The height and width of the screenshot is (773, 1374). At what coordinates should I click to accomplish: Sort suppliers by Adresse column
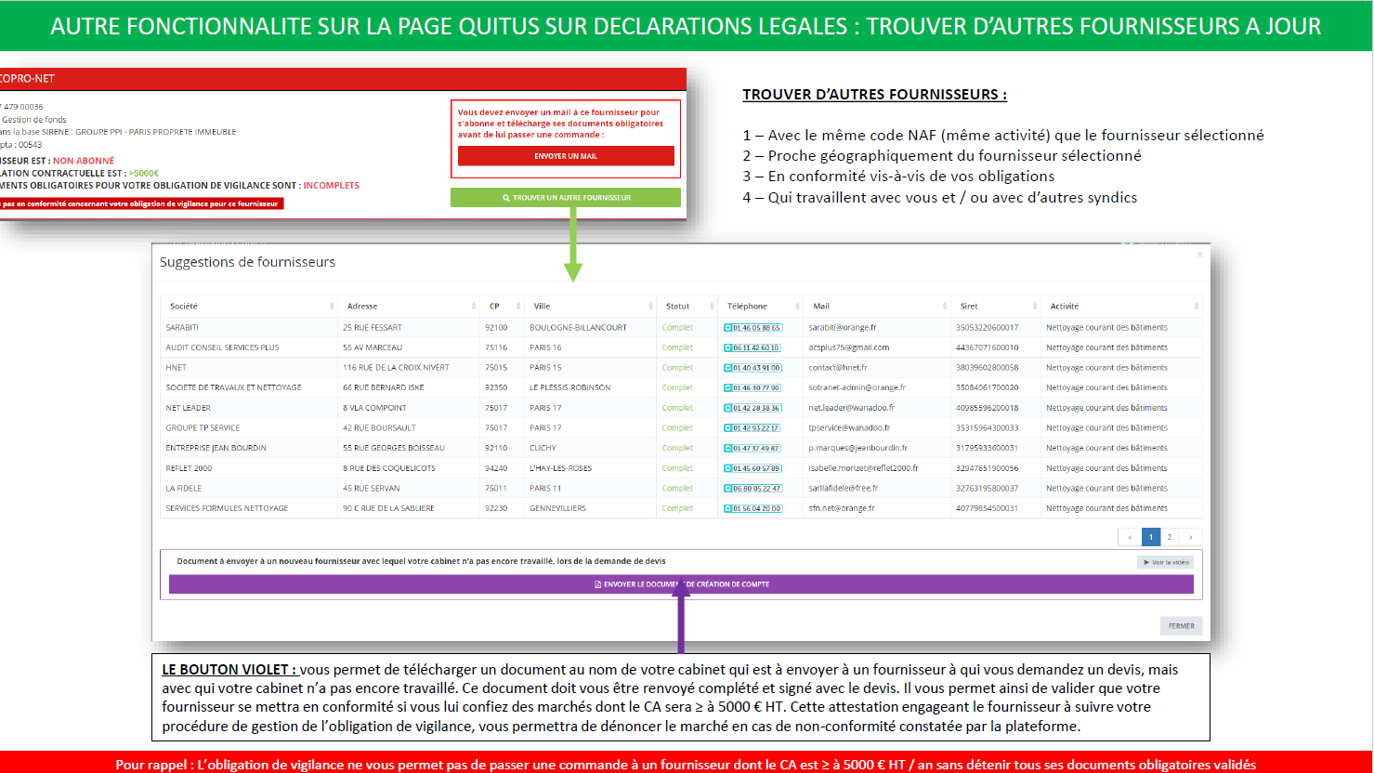click(x=409, y=306)
